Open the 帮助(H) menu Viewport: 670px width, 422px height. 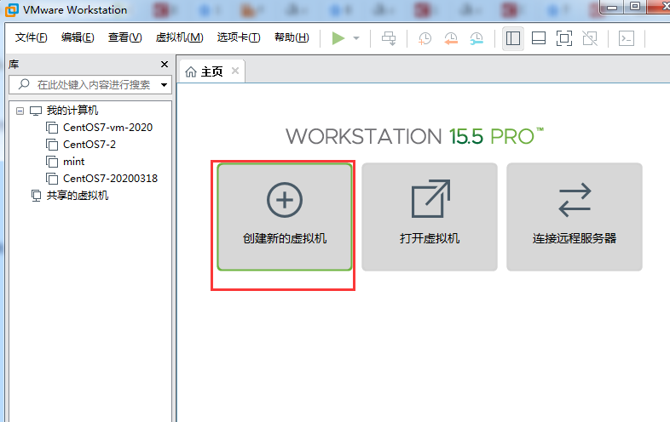coord(292,37)
